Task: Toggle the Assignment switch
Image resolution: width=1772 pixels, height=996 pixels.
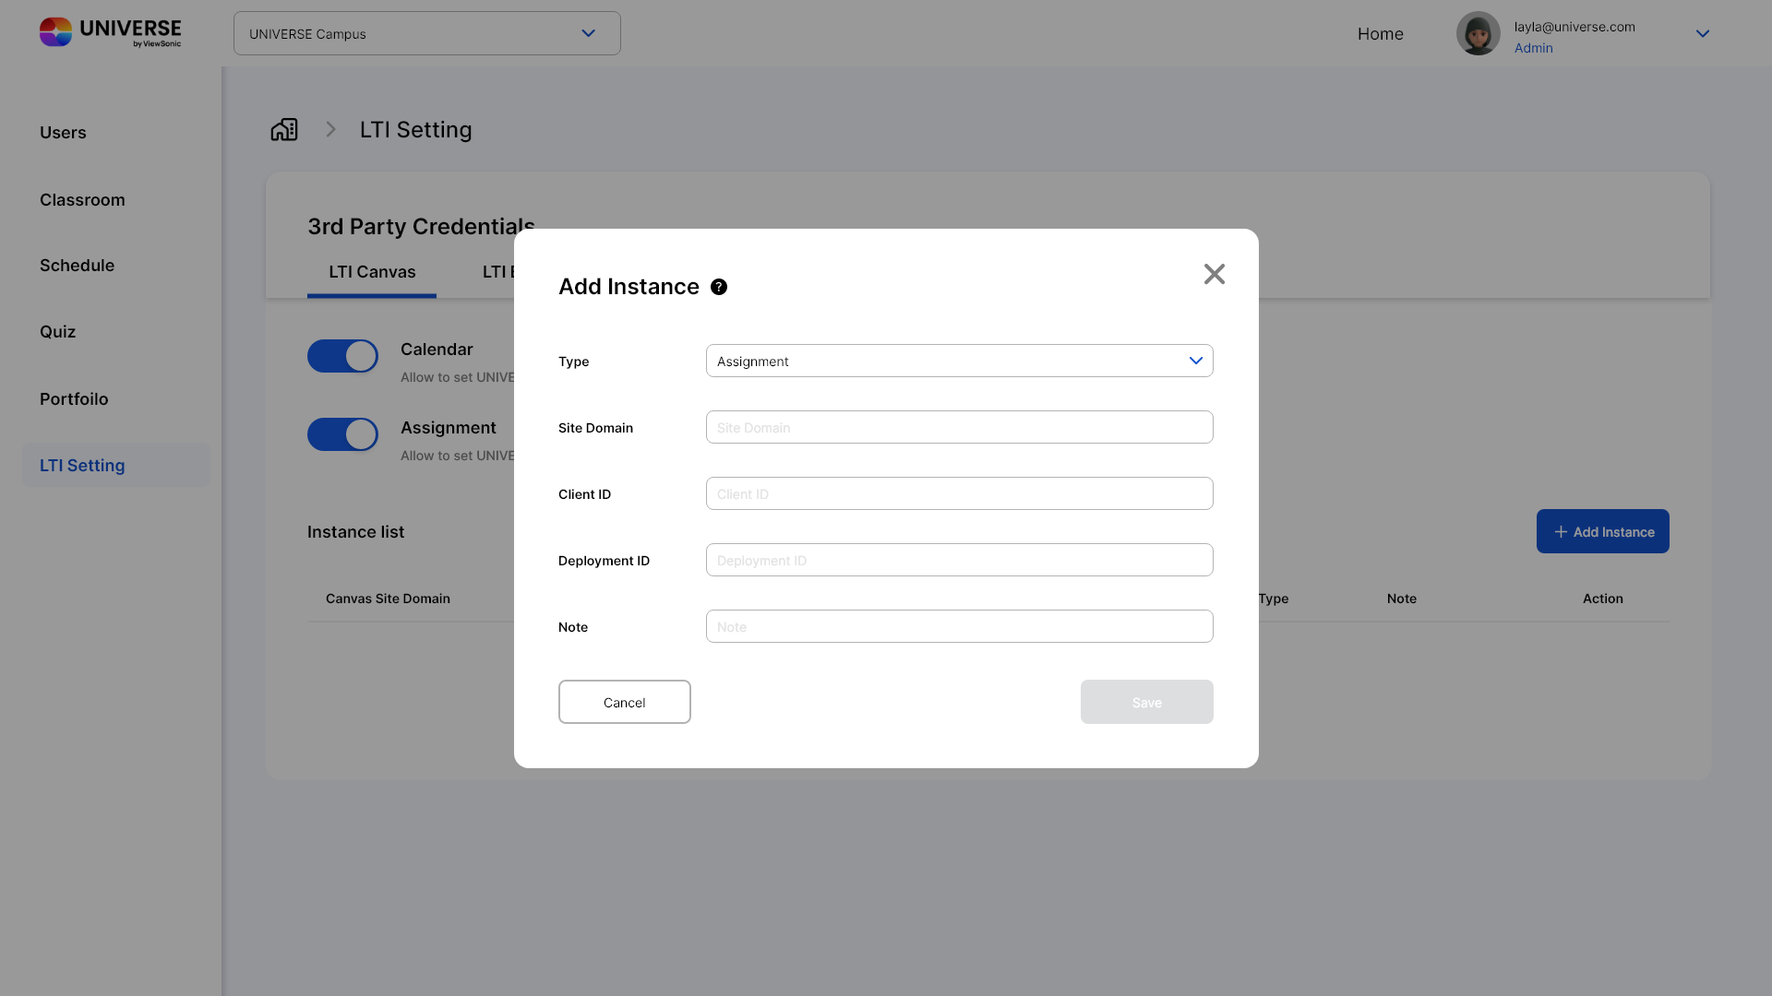Action: (x=342, y=434)
